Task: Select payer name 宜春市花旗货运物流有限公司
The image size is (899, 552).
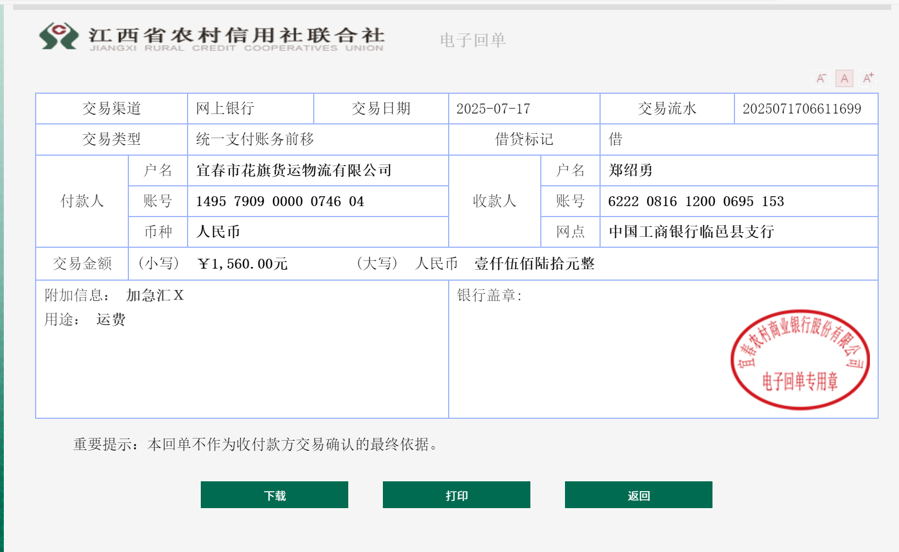Action: [294, 170]
